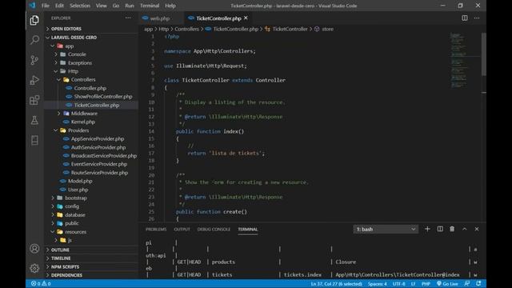Open ShowProfileController.php in the explorer
The image size is (512, 288).
point(103,97)
